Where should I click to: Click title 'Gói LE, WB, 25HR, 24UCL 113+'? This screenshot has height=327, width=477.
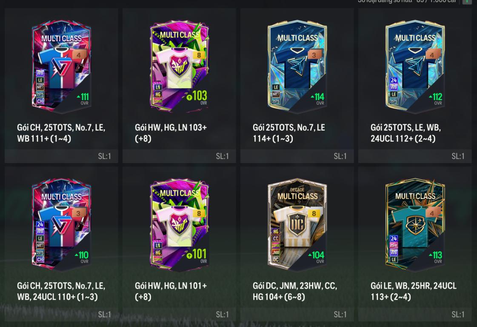click(x=414, y=291)
